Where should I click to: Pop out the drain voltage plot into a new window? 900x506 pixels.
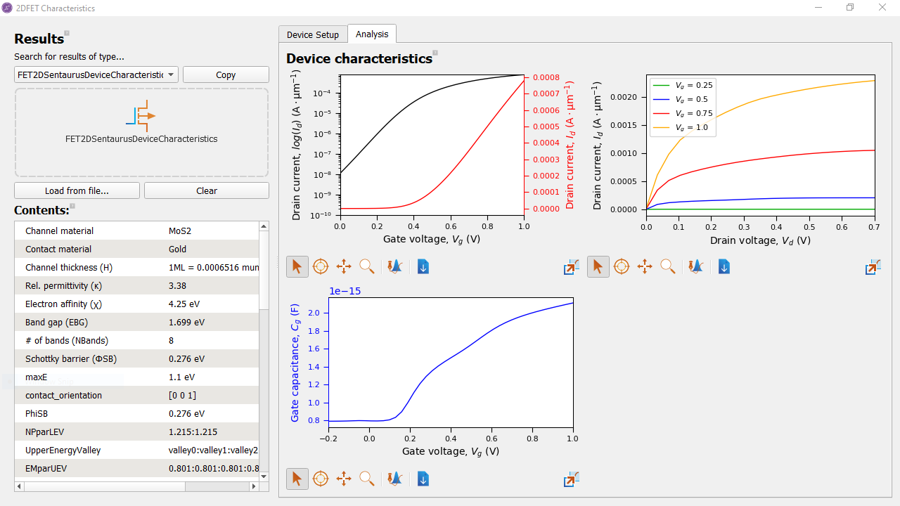point(873,267)
